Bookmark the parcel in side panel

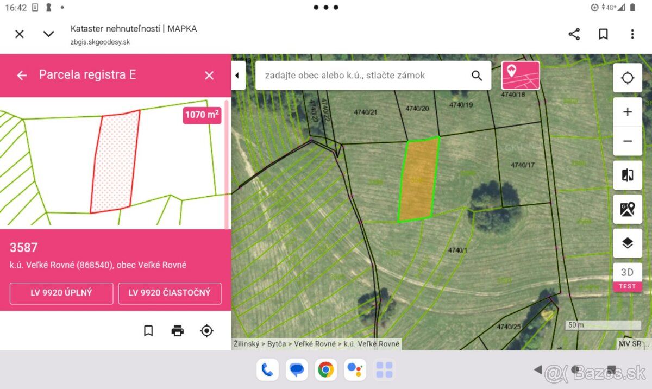[148, 330]
